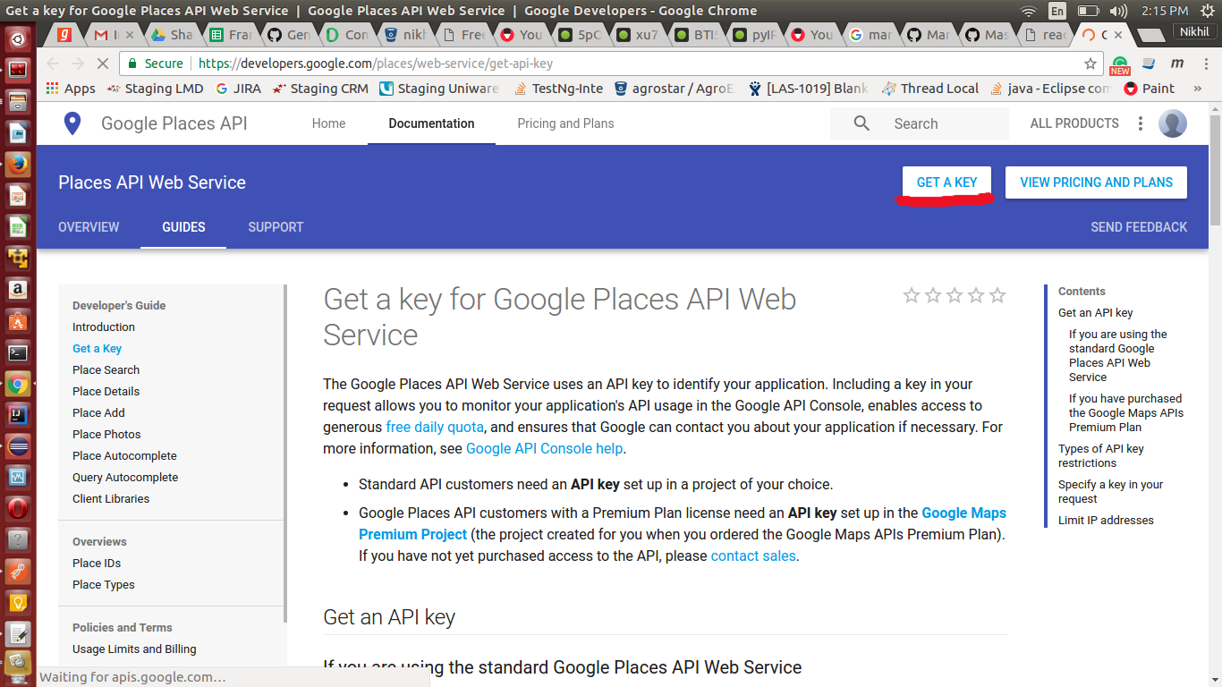Switch to the Home navigation tab

328,123
